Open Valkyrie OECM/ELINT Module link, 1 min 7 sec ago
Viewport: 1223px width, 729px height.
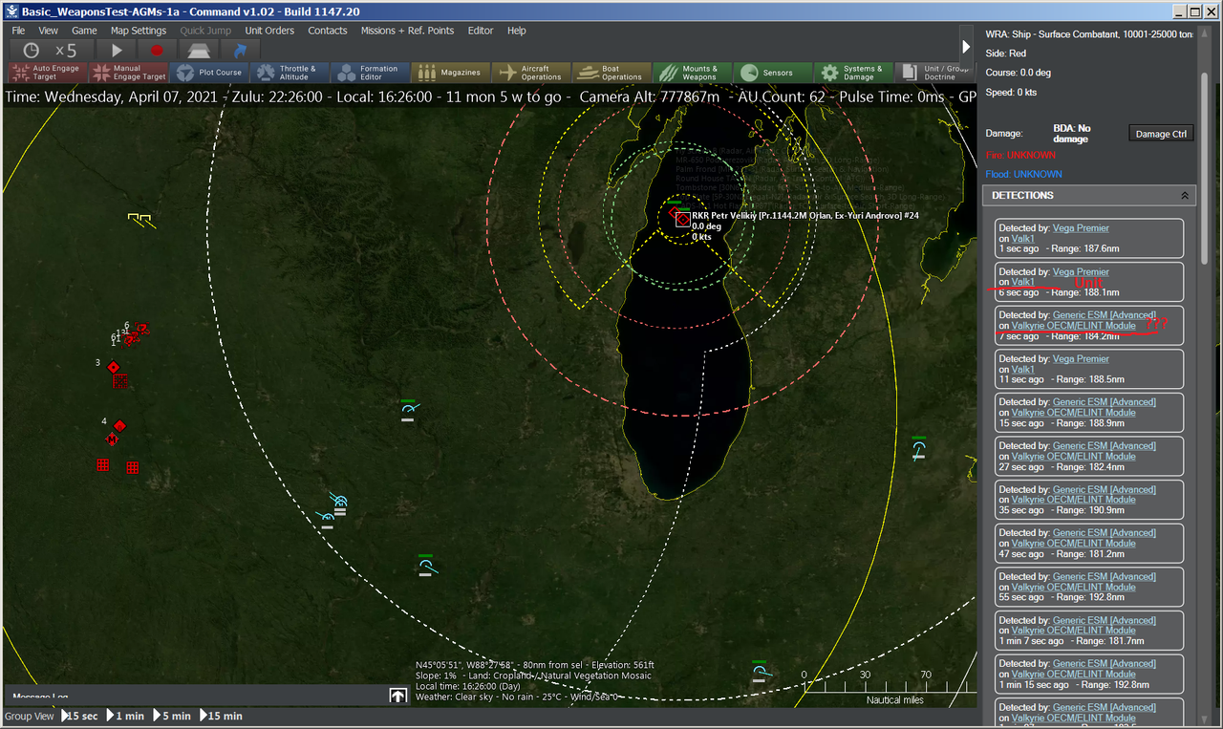[x=1073, y=631]
